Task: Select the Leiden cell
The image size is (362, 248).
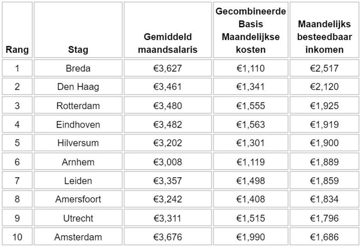Action: pyautogui.click(x=78, y=181)
